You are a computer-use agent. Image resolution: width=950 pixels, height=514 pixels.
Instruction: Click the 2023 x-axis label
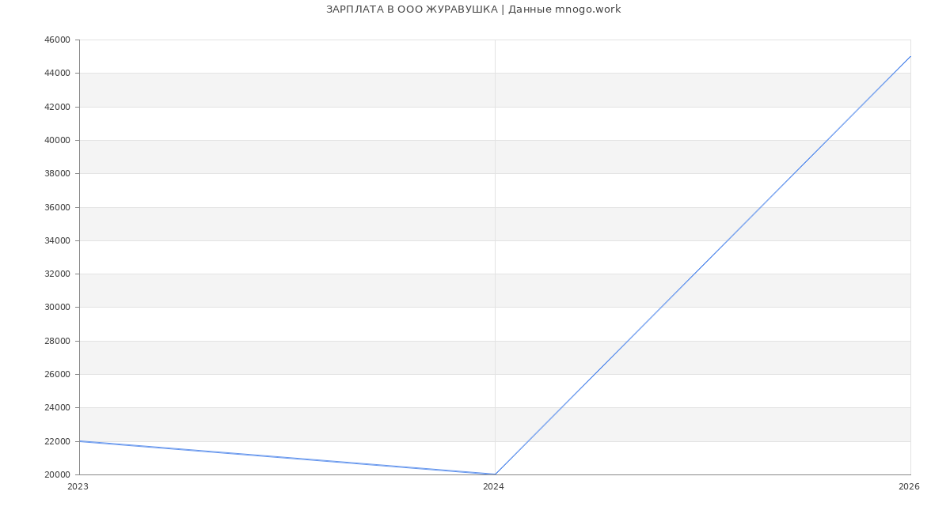coord(78,486)
